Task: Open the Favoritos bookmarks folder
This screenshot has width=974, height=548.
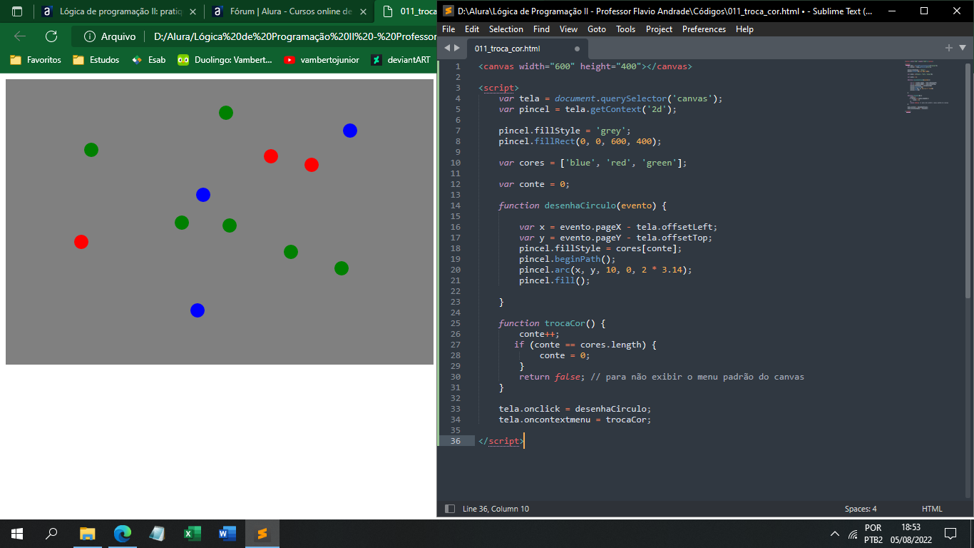Action: [x=36, y=60]
